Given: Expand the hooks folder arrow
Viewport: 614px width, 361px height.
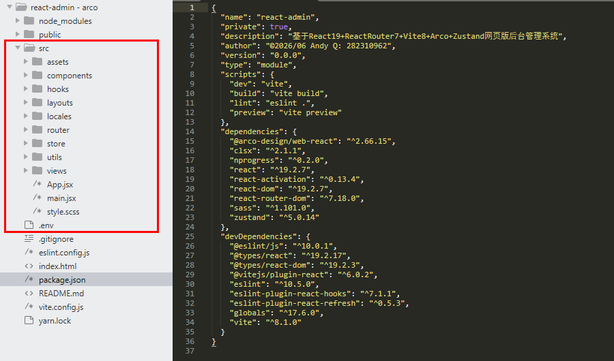Looking at the screenshot, I should pyautogui.click(x=26, y=89).
